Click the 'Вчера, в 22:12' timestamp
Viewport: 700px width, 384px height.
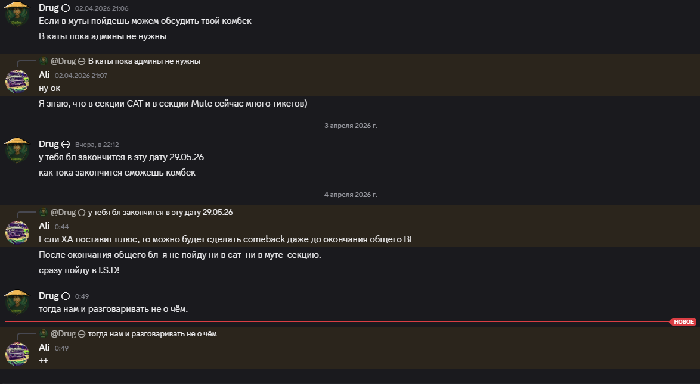(97, 145)
